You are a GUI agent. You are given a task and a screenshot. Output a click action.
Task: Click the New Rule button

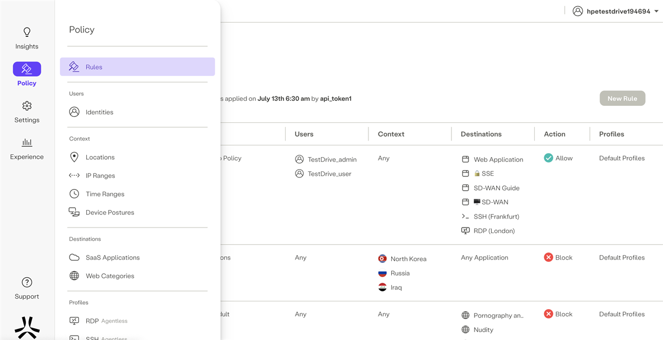point(622,99)
